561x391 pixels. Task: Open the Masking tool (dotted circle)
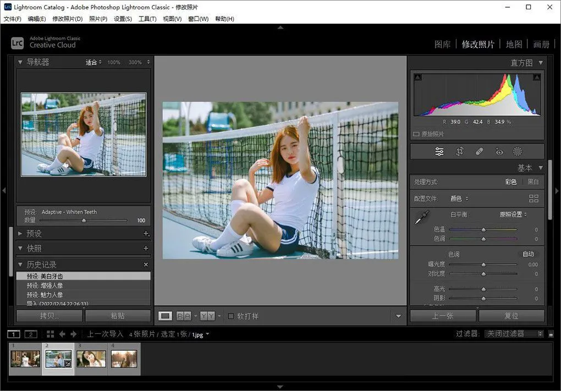(518, 152)
